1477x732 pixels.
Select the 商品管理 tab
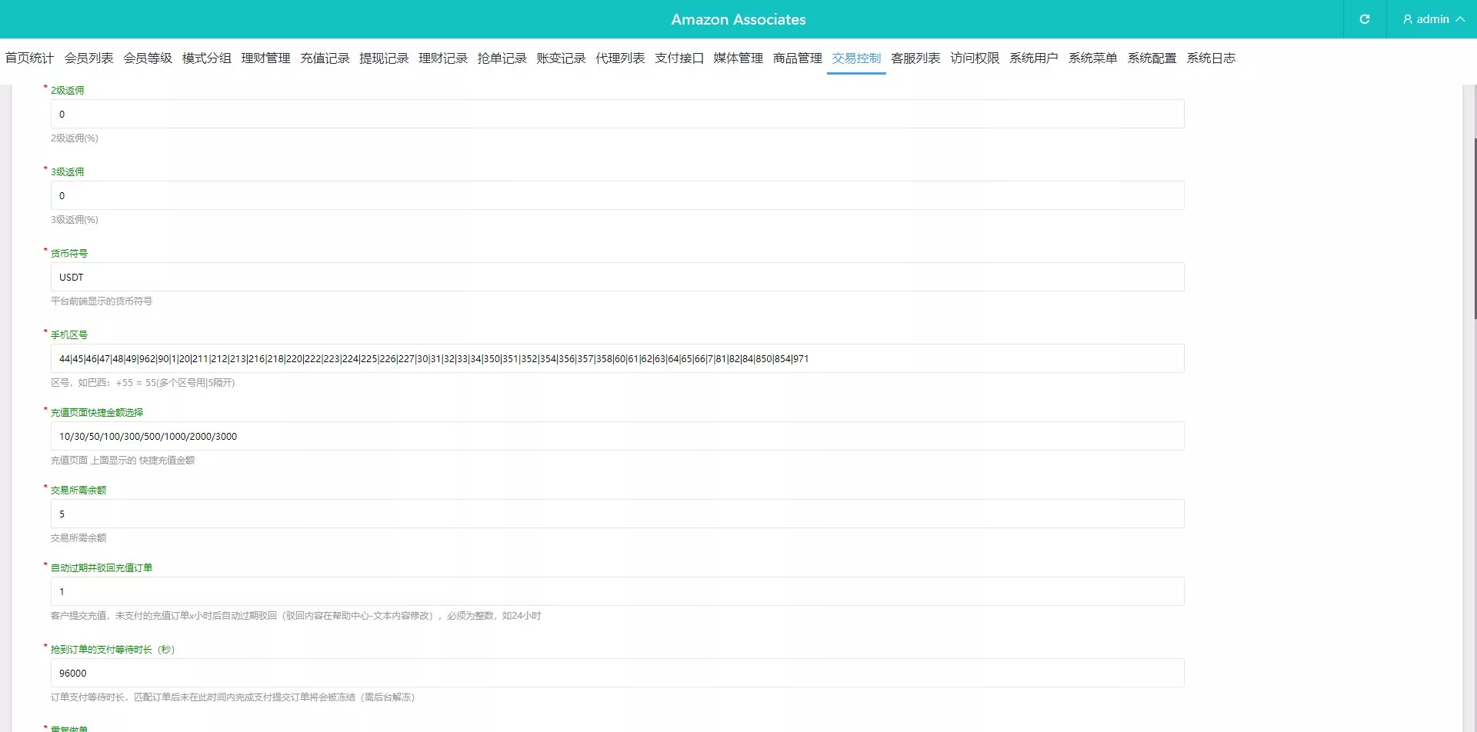click(x=797, y=58)
